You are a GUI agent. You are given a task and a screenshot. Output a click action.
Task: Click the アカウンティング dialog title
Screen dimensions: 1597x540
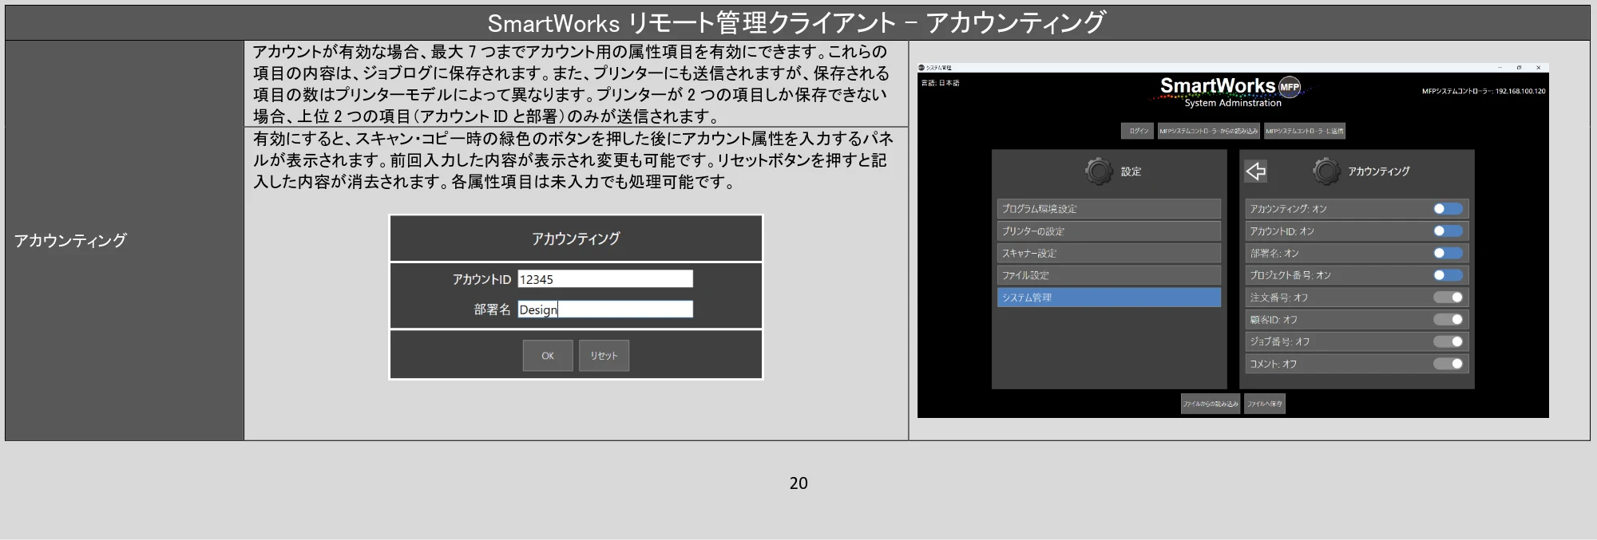tap(576, 238)
